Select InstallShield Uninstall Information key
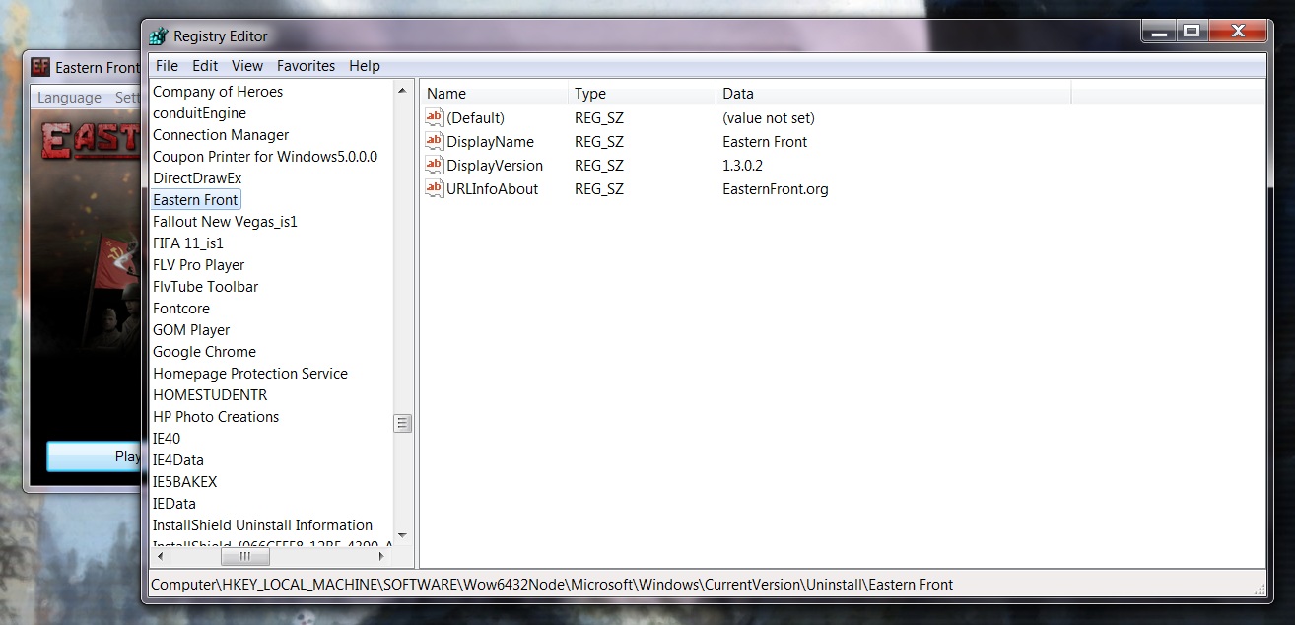 click(262, 525)
